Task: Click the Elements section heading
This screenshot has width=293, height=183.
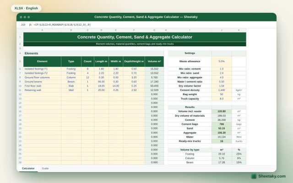Action: coord(93,54)
